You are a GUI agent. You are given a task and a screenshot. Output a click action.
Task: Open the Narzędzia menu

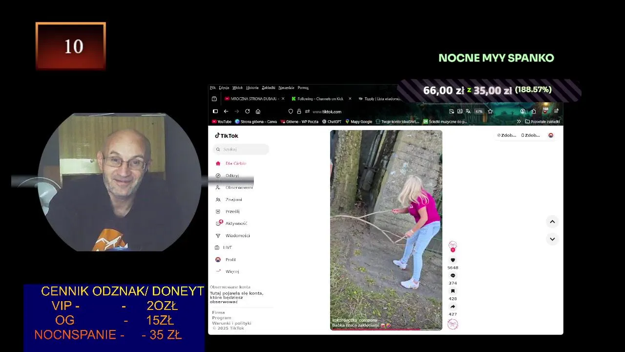coord(286,88)
